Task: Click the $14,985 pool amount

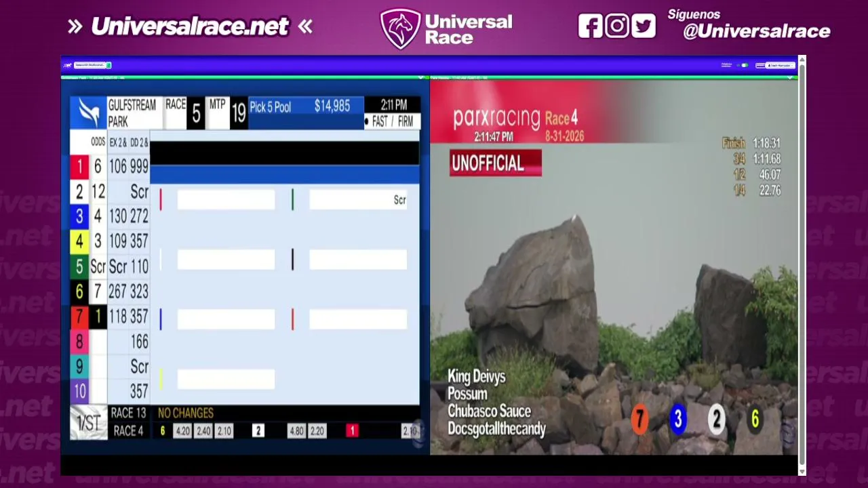Action: click(332, 106)
